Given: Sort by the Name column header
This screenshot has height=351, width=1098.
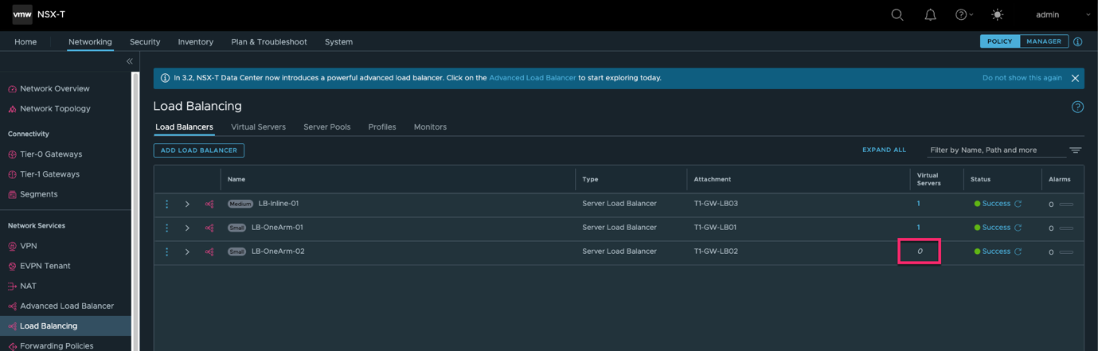Looking at the screenshot, I should point(236,179).
